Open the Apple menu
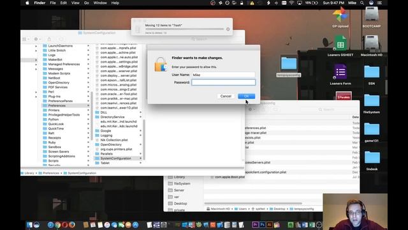The width and height of the screenshot is (408, 230). pos(27,3)
